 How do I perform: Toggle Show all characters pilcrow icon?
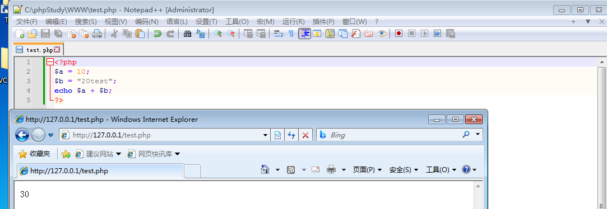[291, 34]
